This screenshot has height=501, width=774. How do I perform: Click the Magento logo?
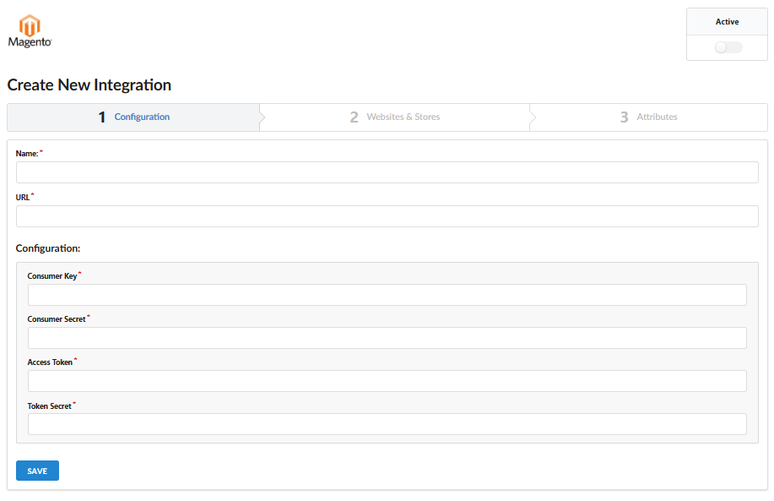pyautogui.click(x=30, y=30)
